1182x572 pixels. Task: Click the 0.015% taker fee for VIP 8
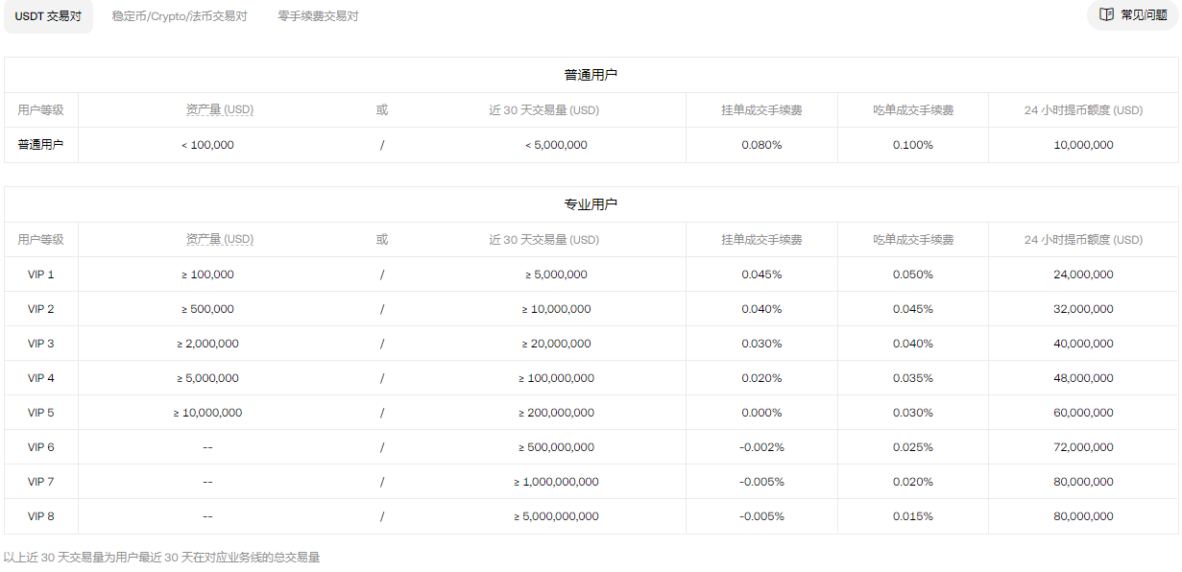(912, 516)
